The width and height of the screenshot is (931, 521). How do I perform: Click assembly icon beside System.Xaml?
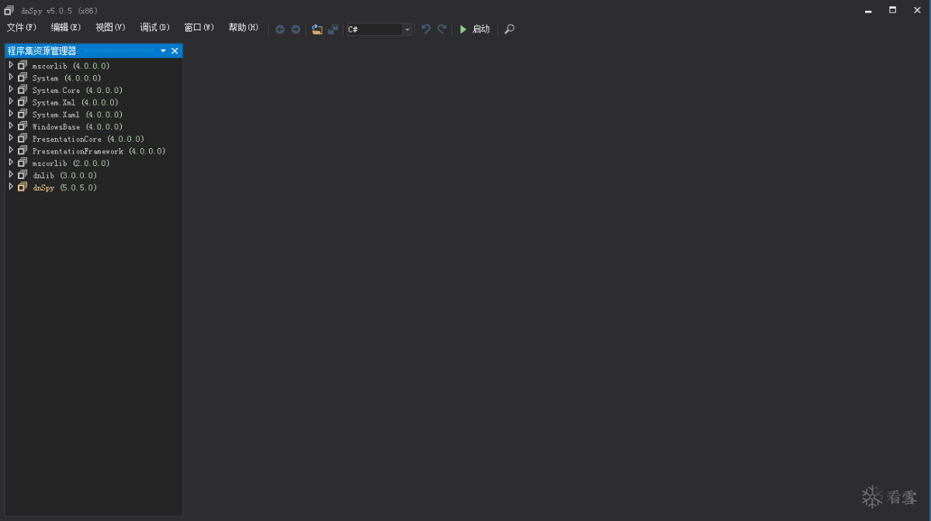[22, 114]
